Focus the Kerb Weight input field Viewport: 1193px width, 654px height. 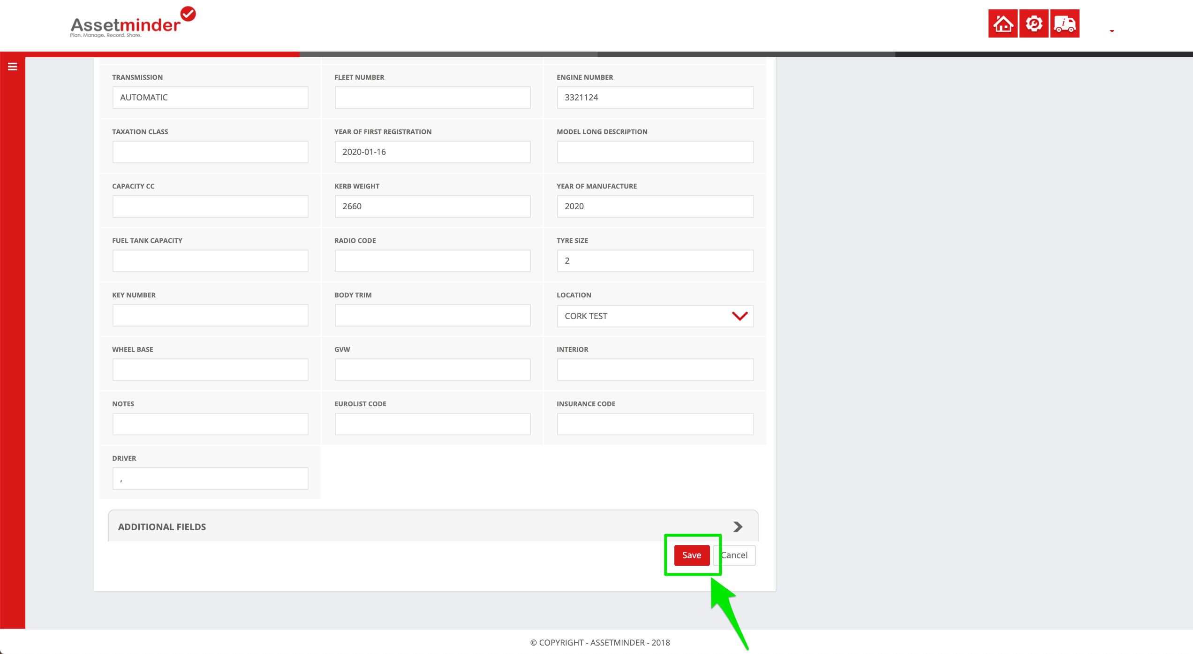[432, 206]
